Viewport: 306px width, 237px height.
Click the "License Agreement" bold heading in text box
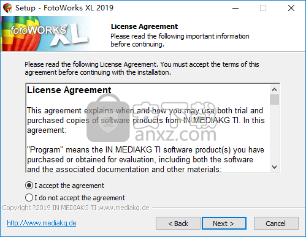pos(69,90)
